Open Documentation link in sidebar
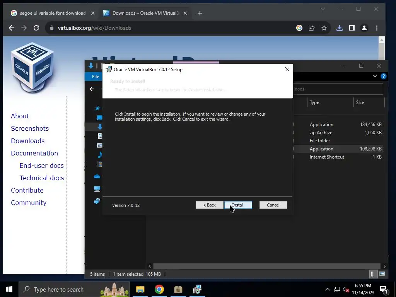Screen dimensions: 396x297 [34, 153]
